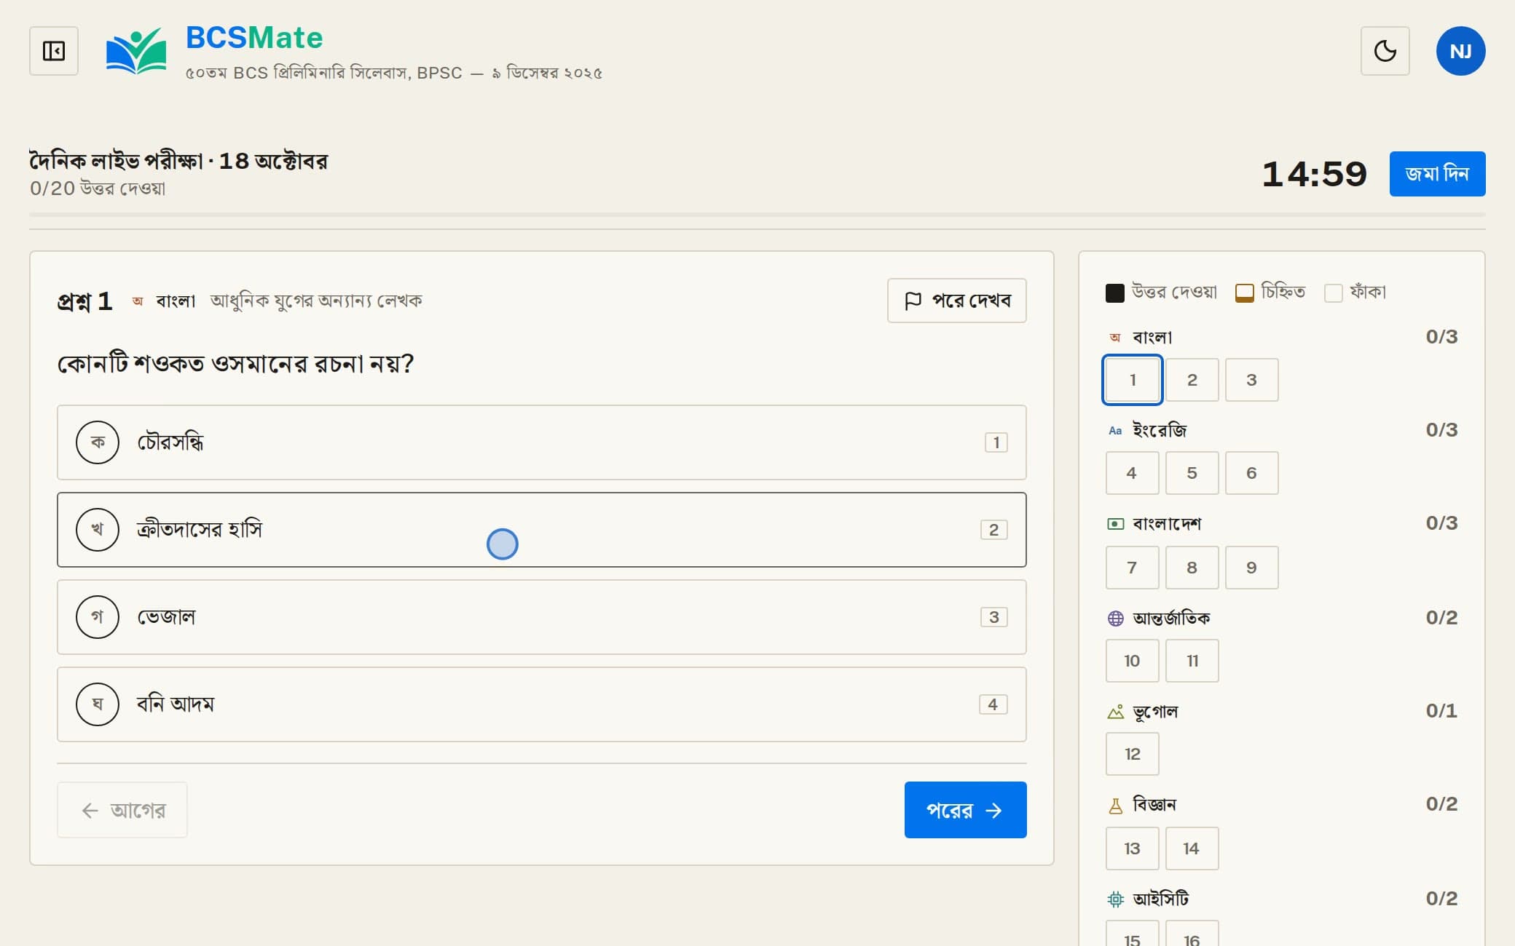Jump to question 11 in navigator
This screenshot has height=946, width=1515.
point(1192,661)
